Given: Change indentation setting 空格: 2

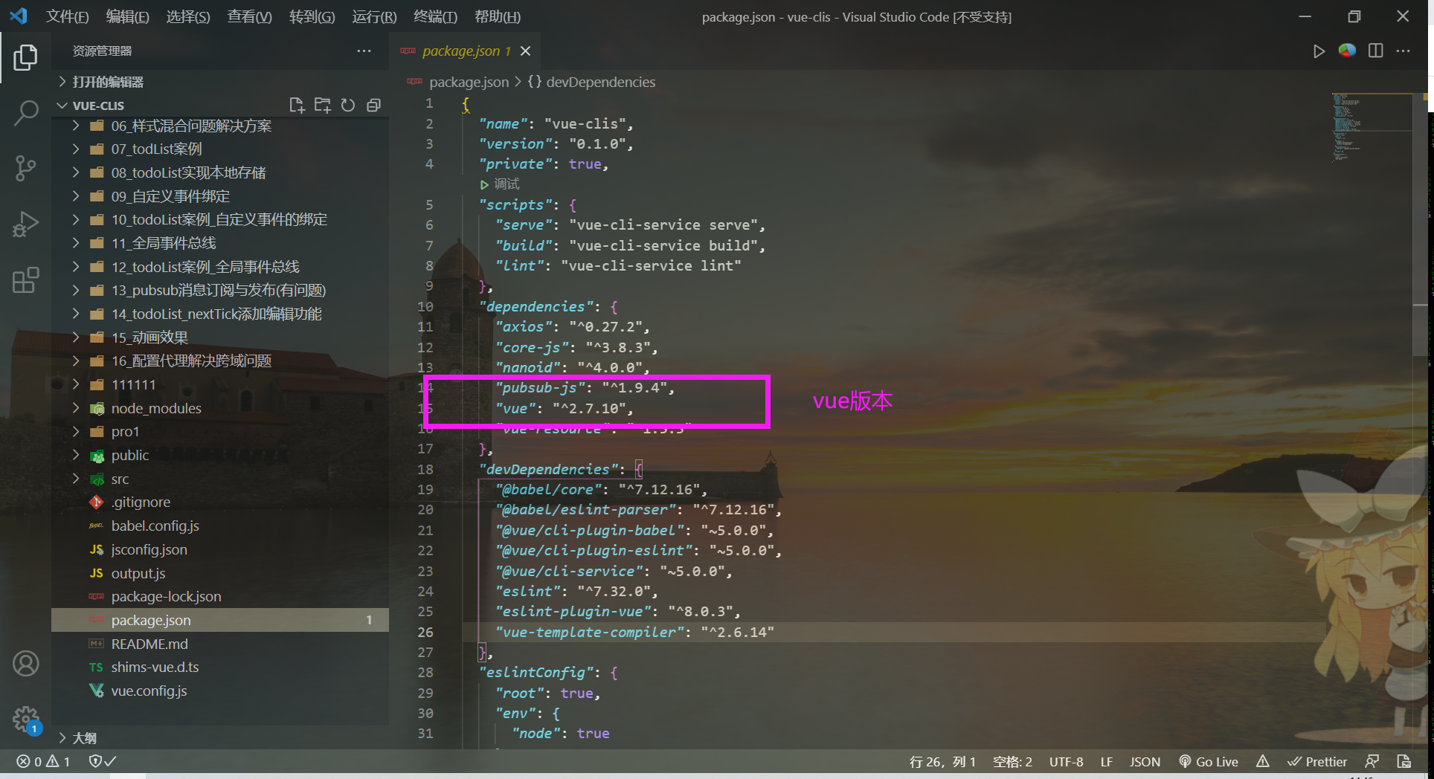Looking at the screenshot, I should coord(1012,761).
